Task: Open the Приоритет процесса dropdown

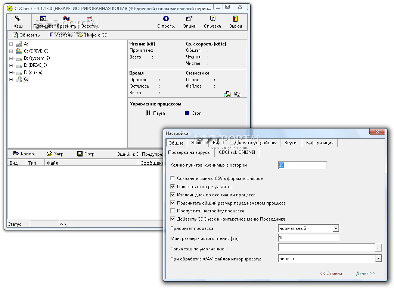Action: 336,228
